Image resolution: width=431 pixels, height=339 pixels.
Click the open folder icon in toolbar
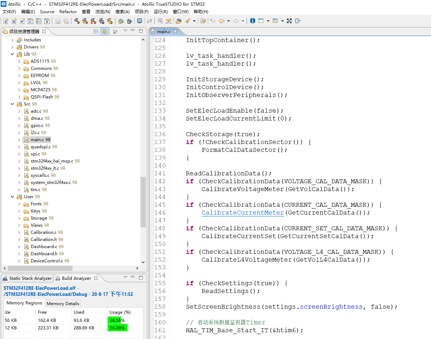click(179, 21)
